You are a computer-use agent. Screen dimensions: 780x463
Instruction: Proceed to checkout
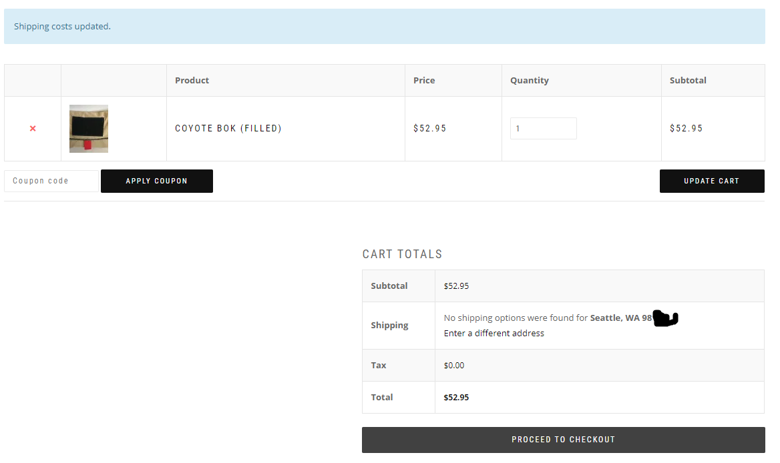pyautogui.click(x=563, y=440)
